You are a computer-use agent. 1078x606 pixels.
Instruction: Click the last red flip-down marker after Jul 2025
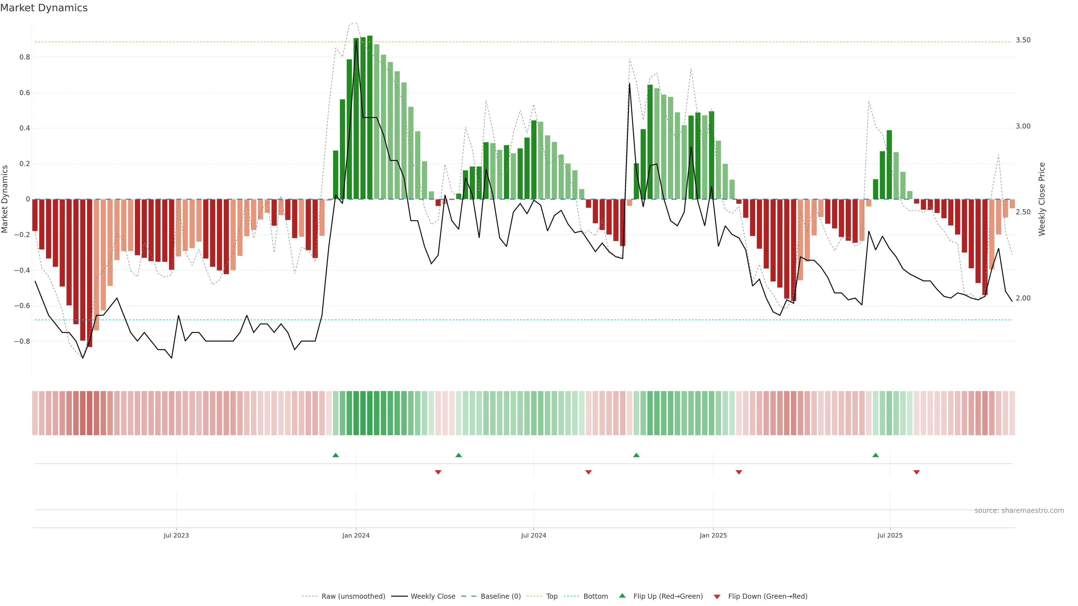917,472
